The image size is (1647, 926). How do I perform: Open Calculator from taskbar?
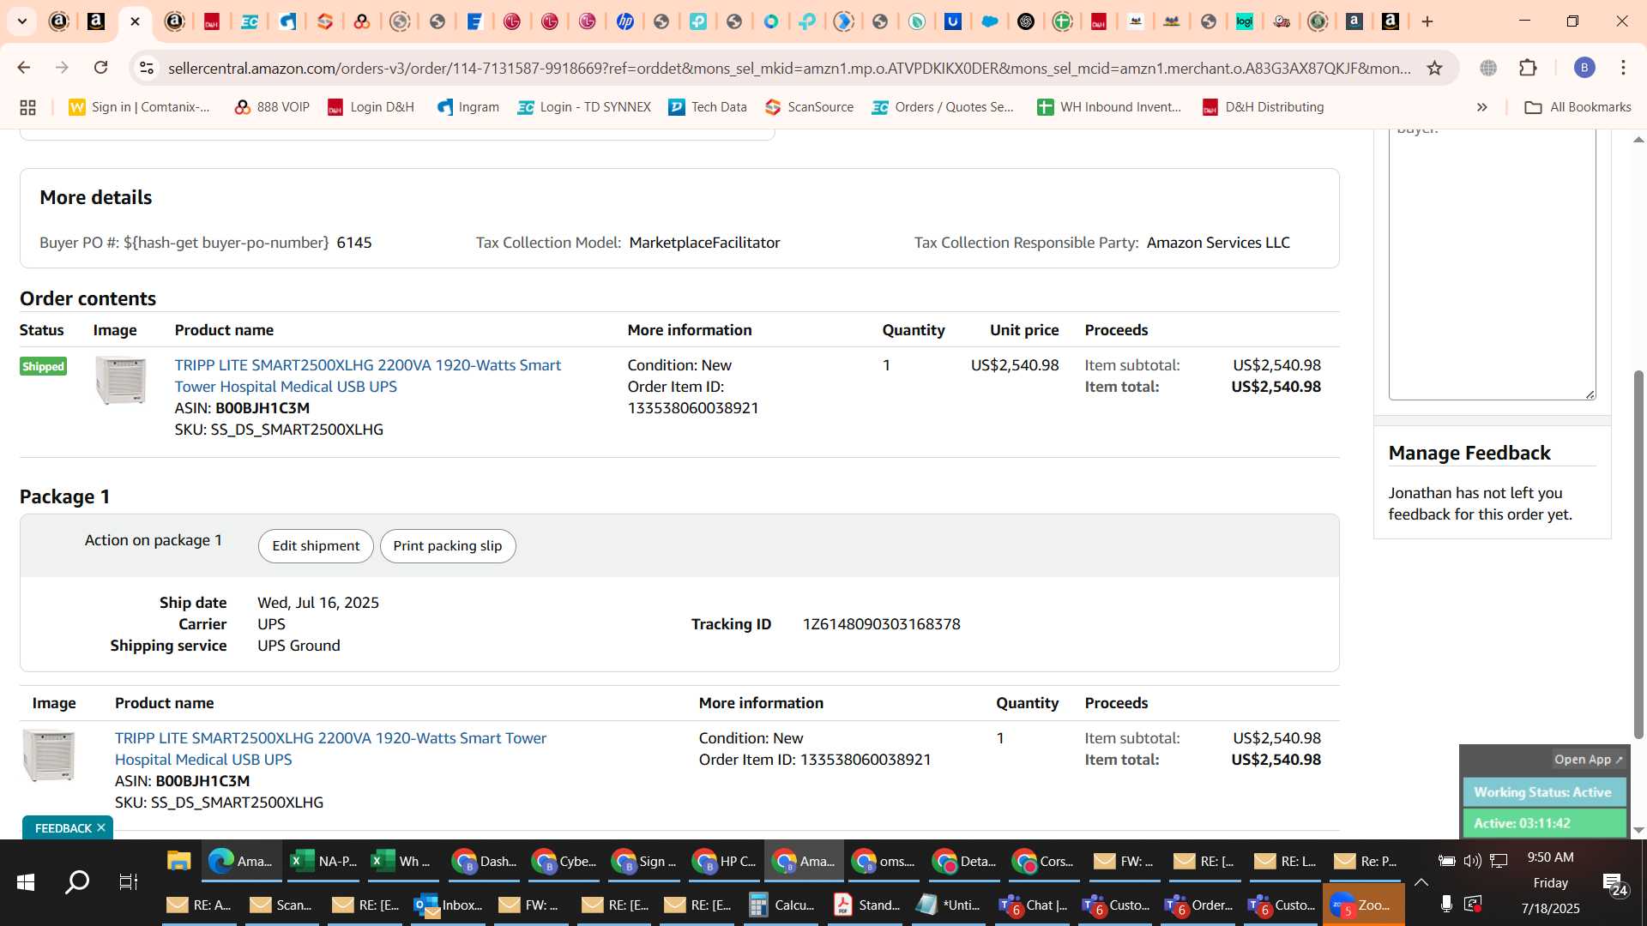[782, 905]
